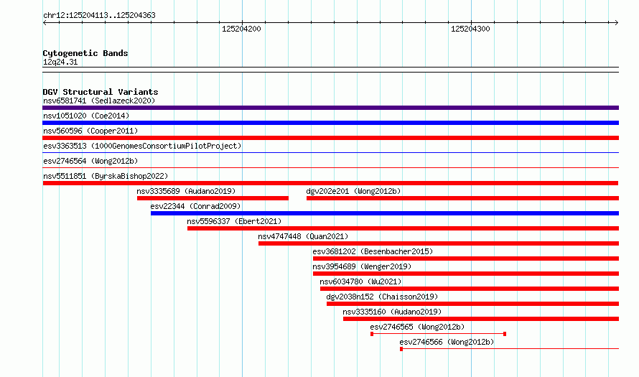Open the esv2746565 (Wong2012b) label

(417, 327)
